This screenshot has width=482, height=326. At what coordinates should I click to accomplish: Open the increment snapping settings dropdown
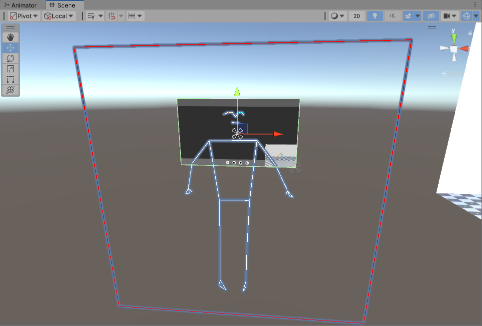pyautogui.click(x=135, y=16)
